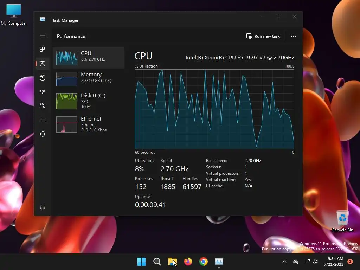The width and height of the screenshot is (360, 270).
Task: Select the Disk 0 (C:) item
Action: (x=89, y=101)
